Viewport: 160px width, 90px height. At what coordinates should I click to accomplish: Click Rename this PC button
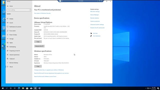point(39,46)
